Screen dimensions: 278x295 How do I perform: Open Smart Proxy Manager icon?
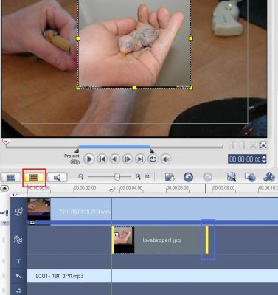232,177
